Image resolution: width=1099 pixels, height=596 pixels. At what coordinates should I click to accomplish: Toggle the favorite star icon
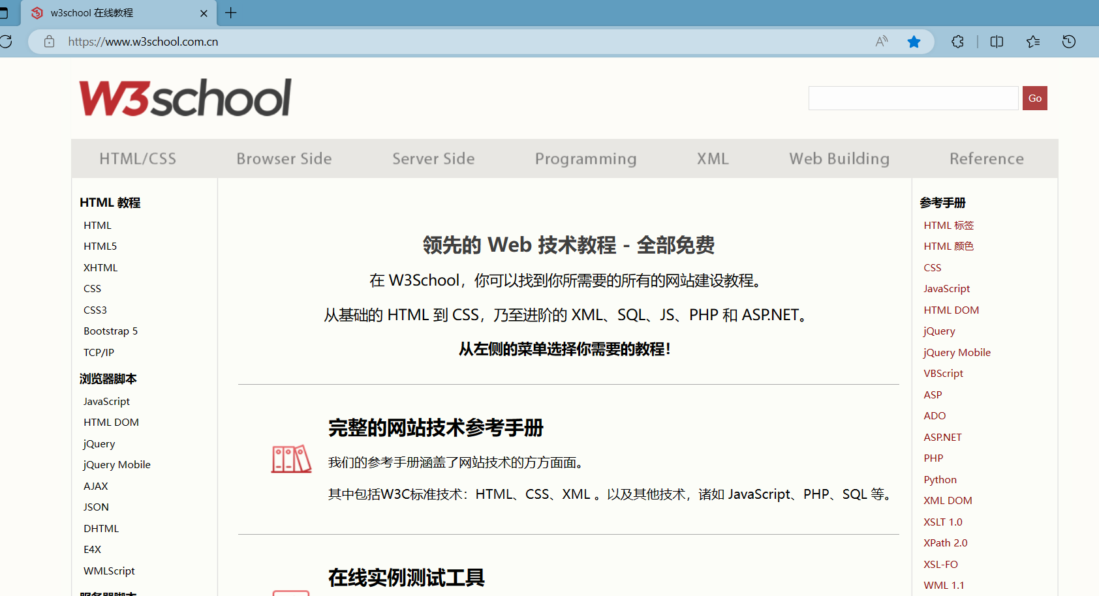click(x=914, y=42)
